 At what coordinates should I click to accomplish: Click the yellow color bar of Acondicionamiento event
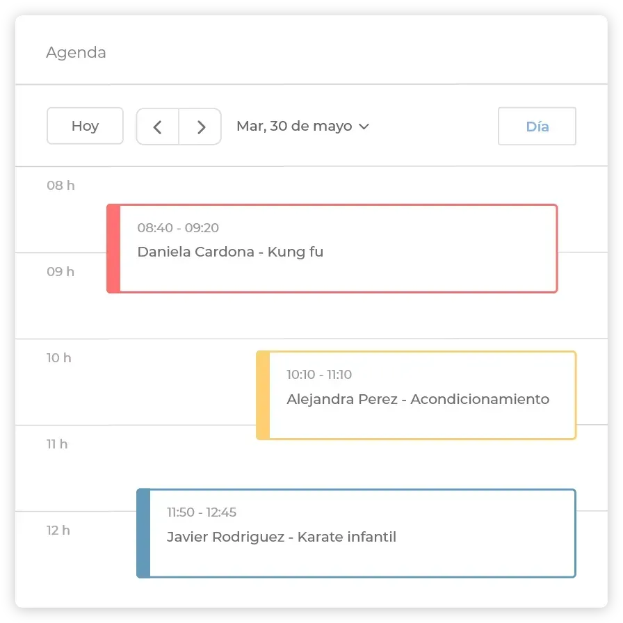[263, 396]
